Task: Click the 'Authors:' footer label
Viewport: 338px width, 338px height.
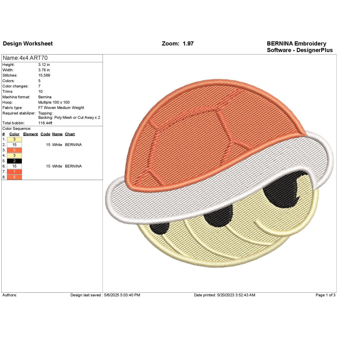Action: 10,295
